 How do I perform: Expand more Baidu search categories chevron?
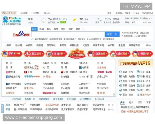coord(83,29)
